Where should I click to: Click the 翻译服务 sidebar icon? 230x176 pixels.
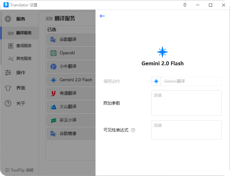click(11, 33)
